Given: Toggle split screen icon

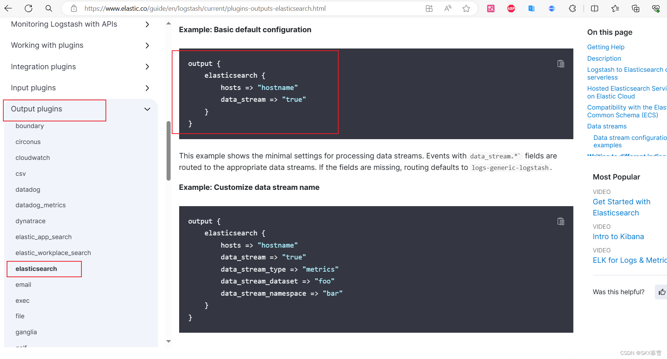Looking at the screenshot, I should point(594,8).
